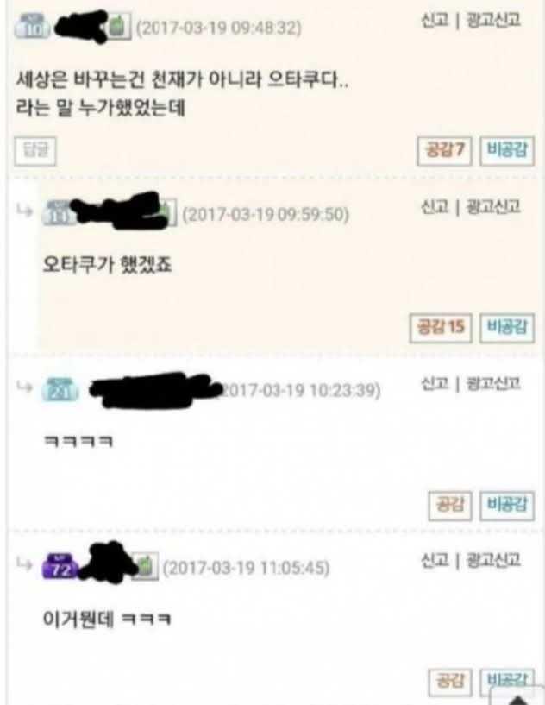Click 광고신고 on the 11:05:45 reply

(494, 561)
